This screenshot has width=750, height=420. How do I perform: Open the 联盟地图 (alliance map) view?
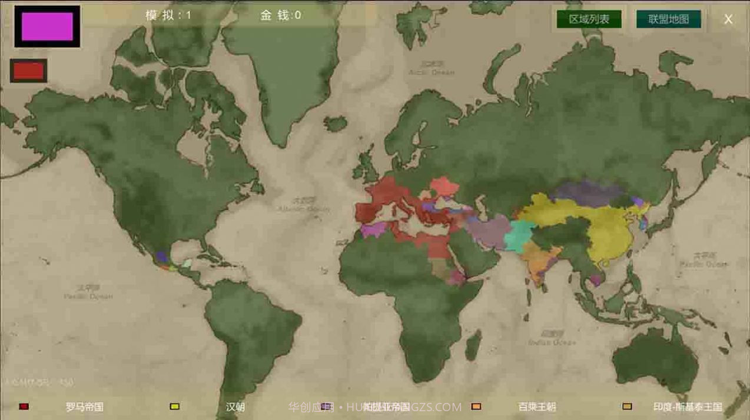668,19
